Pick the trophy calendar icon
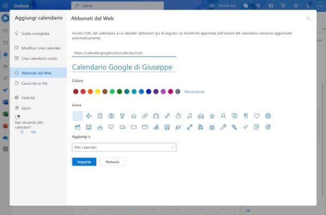 point(122,116)
